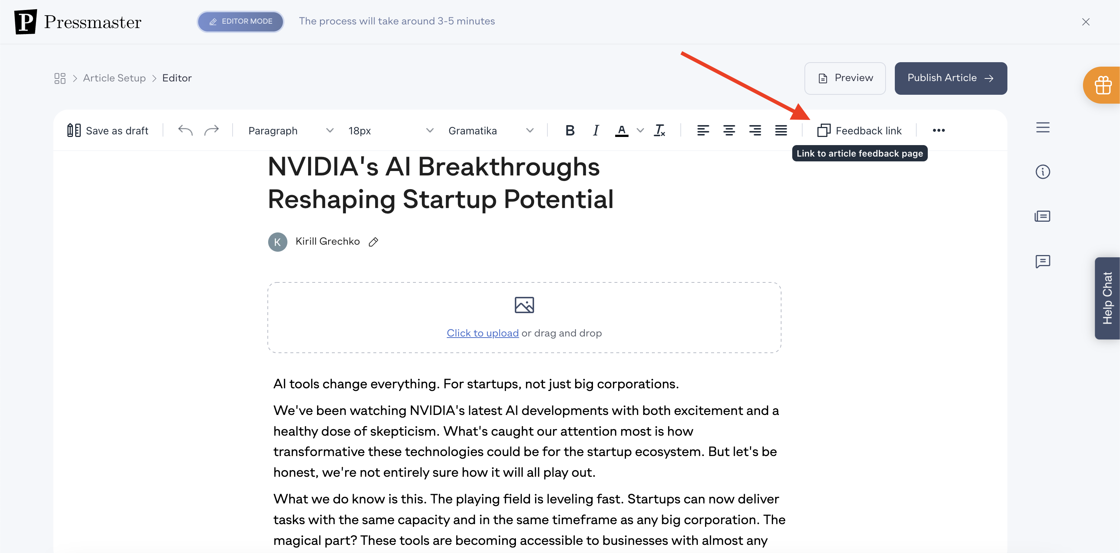This screenshot has height=553, width=1120.
Task: Apply the text color
Action: click(622, 130)
